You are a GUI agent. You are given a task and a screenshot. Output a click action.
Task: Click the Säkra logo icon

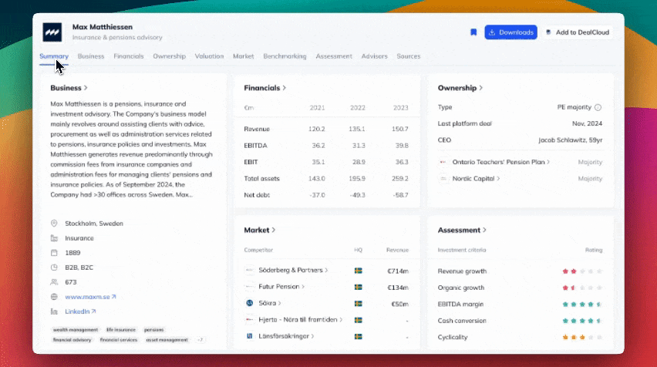[250, 303]
